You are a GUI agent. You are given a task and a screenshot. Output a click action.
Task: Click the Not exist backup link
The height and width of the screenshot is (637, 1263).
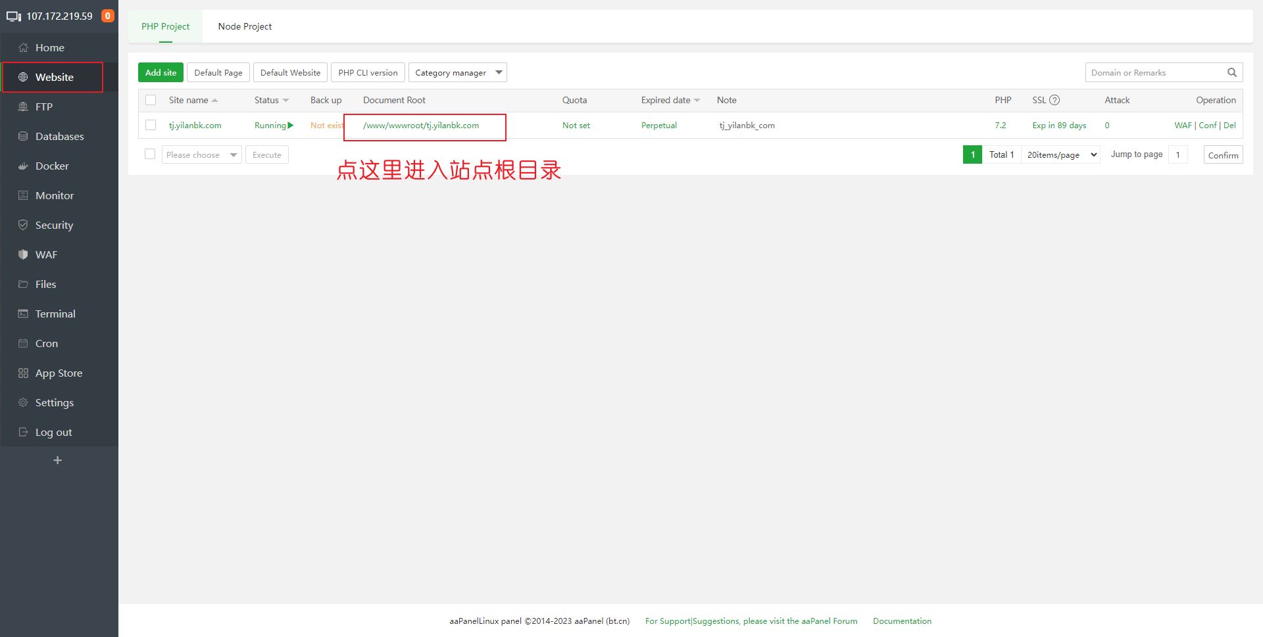[327, 125]
